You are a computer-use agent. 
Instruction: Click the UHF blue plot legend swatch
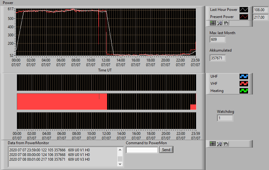(x=244, y=76)
